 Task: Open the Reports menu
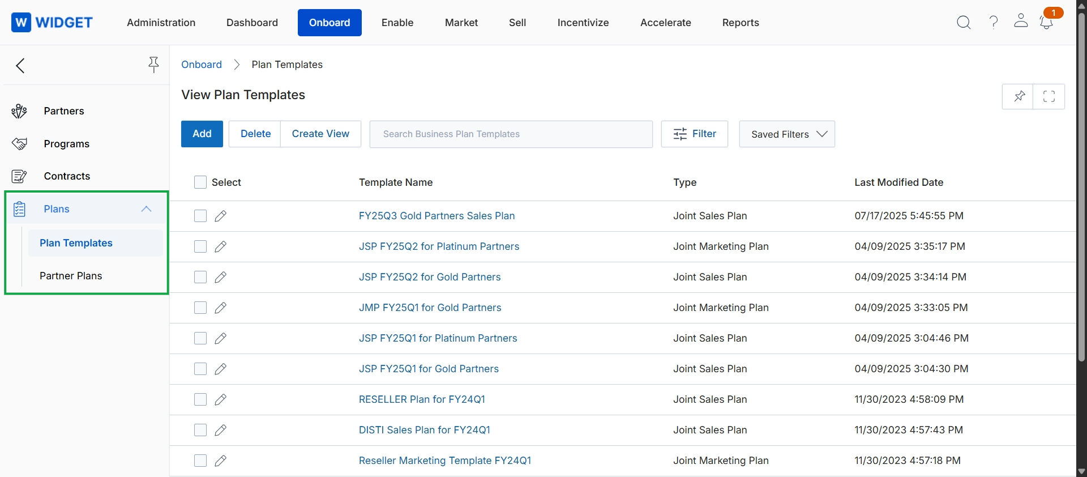[x=741, y=23]
